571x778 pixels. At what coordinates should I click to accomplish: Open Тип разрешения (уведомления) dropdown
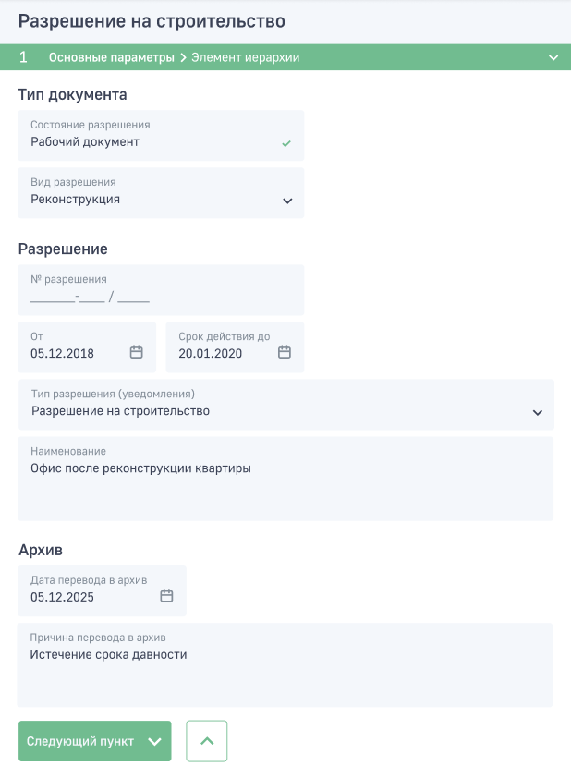(286, 405)
